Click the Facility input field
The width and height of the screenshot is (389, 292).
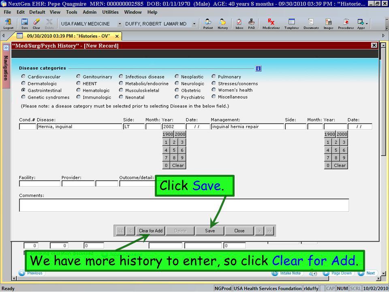[x=40, y=183]
